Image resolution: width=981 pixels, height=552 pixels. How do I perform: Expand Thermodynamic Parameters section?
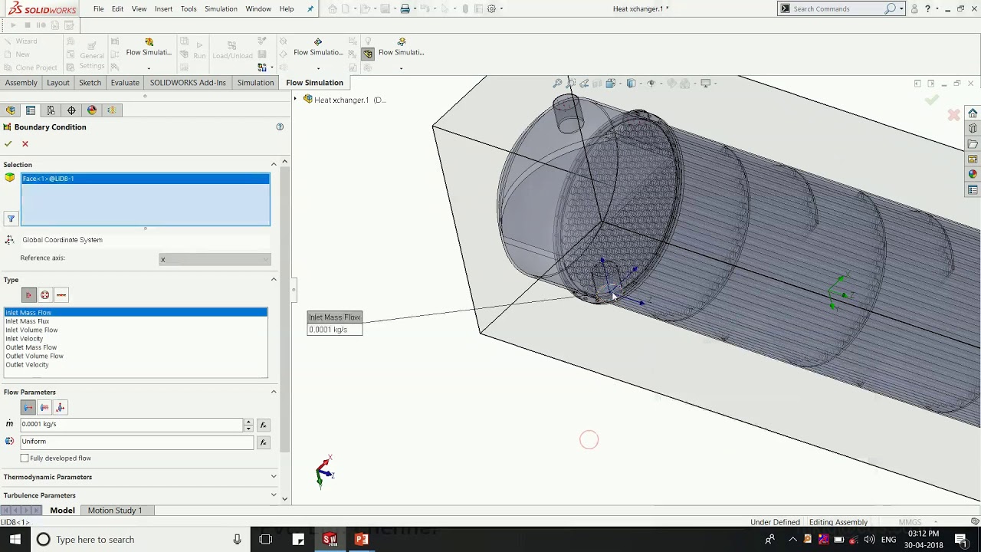click(274, 477)
